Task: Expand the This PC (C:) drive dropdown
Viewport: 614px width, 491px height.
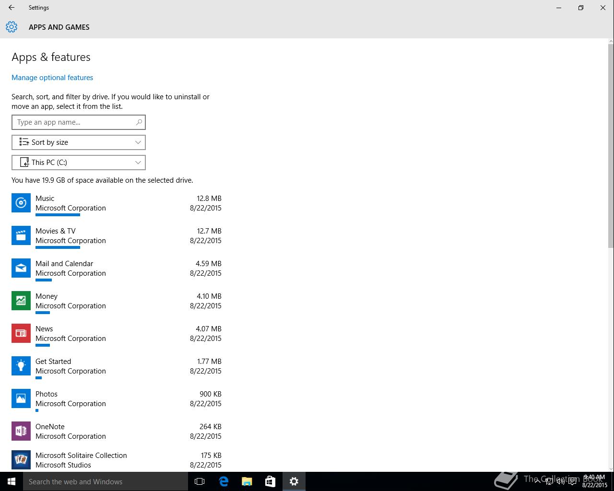Action: 79,163
